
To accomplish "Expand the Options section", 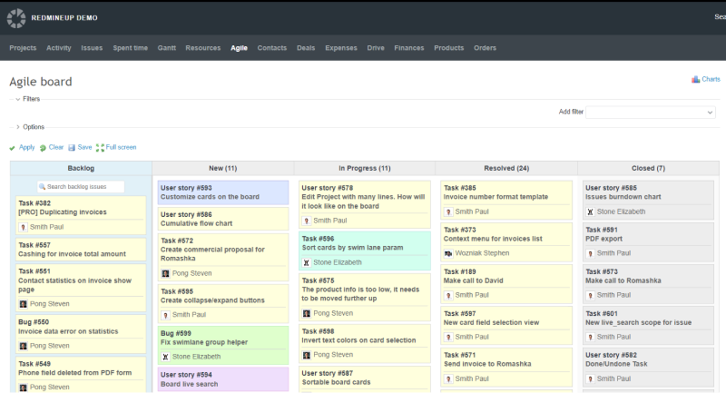I will pos(17,127).
